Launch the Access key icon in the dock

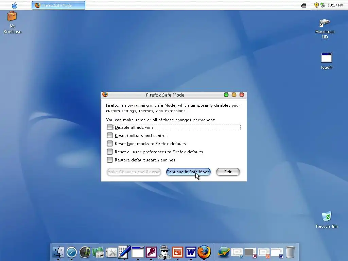[151, 253]
